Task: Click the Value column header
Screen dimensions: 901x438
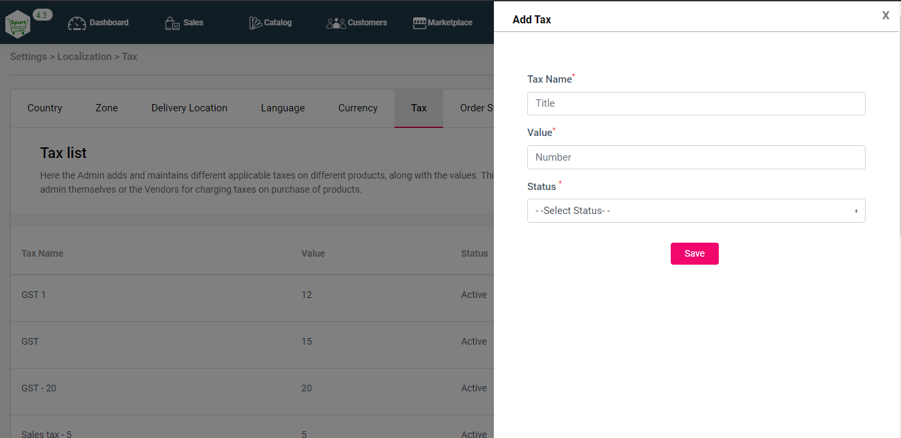Action: click(x=313, y=253)
